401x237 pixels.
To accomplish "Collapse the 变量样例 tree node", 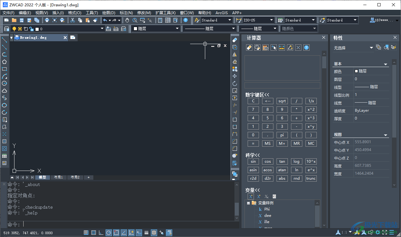I will pyautogui.click(x=248, y=203).
